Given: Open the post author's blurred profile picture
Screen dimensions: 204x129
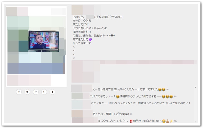Looking at the screenshot, I should point(77,10).
